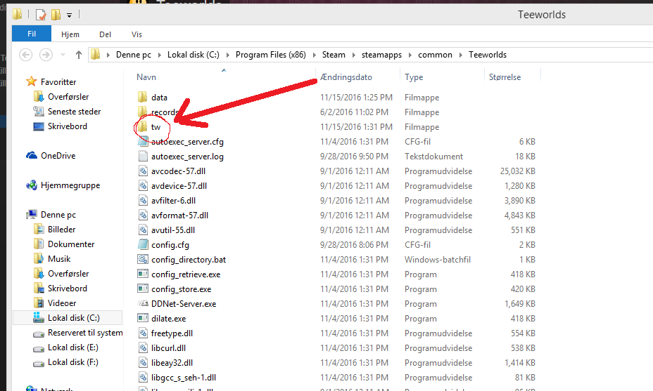Click the Properties icon in the quick access toolbar
This screenshot has height=391, width=653.
(x=40, y=14)
